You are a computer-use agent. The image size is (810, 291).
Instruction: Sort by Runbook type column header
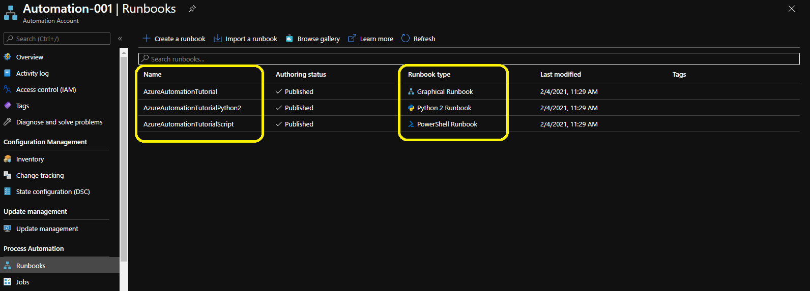(x=429, y=74)
